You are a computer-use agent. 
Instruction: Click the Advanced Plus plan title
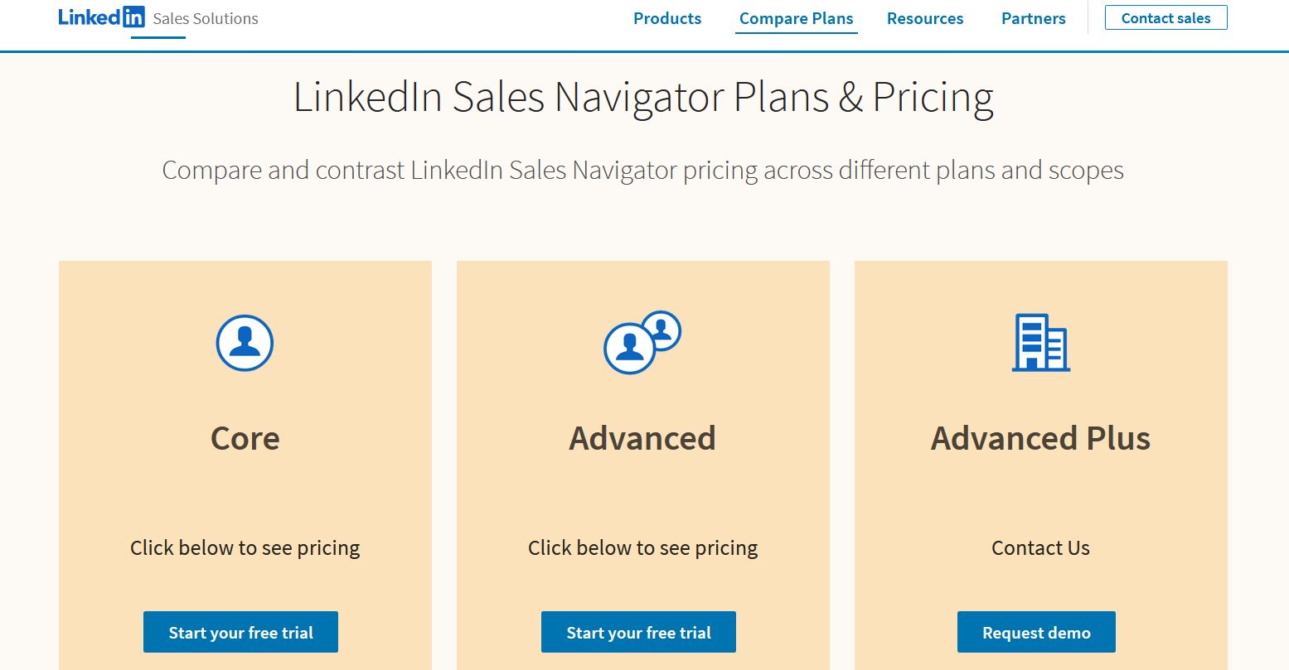tap(1040, 438)
